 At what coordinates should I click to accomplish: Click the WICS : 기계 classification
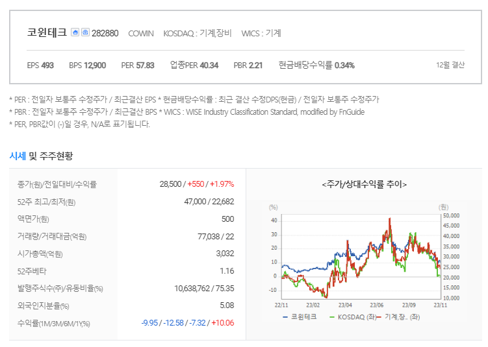click(261, 33)
